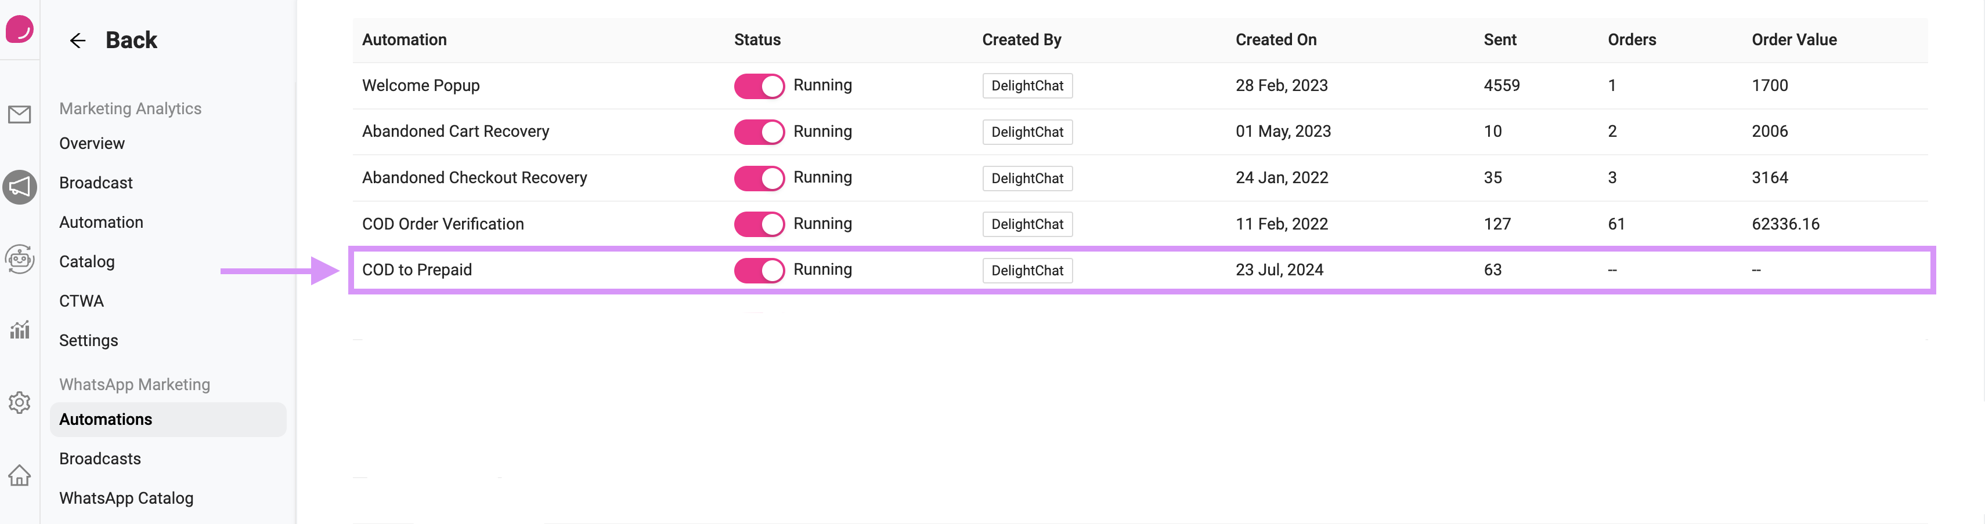Viewport: 1985px width, 524px height.
Task: Click the 2006 order value
Action: pos(1769,132)
